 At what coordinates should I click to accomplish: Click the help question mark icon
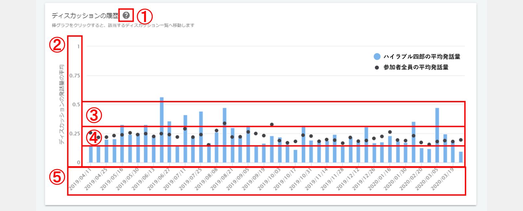126,15
